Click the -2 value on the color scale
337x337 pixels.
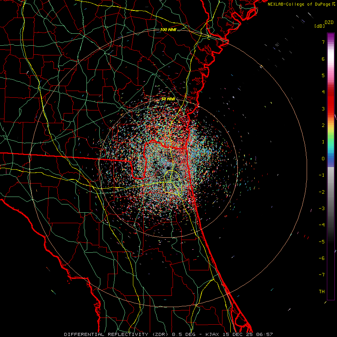(322, 192)
